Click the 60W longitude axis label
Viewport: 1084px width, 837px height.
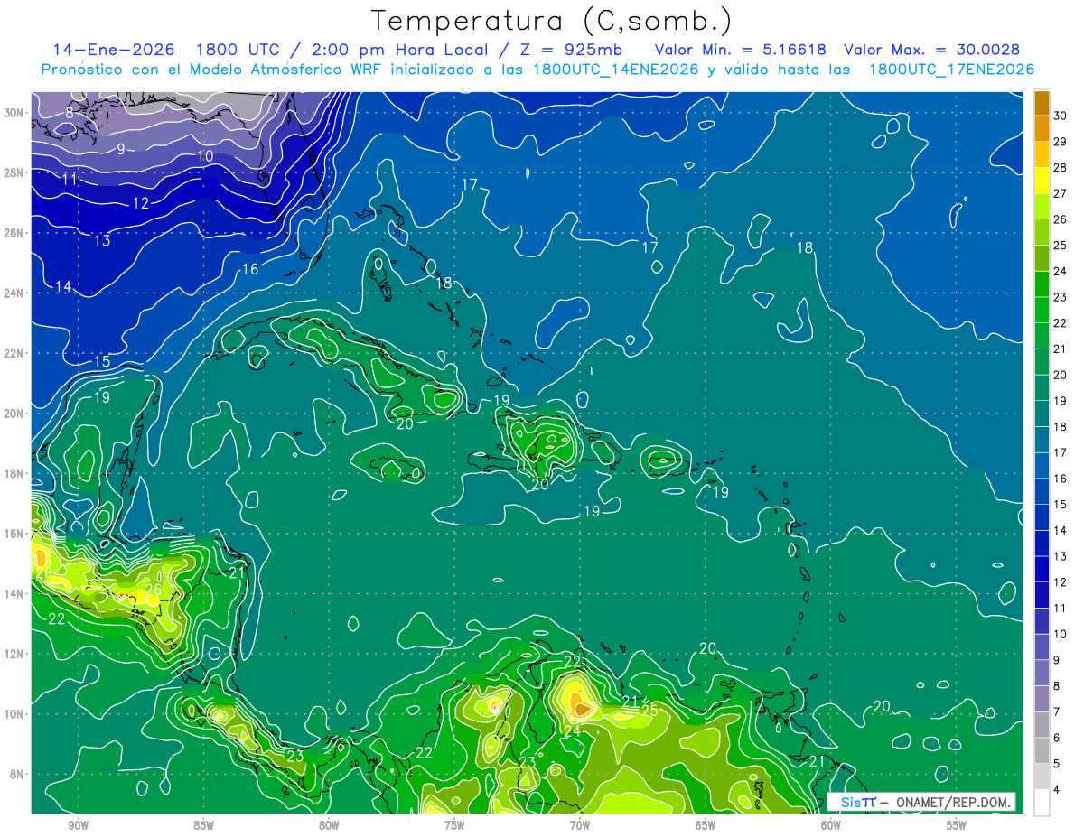coord(831,825)
